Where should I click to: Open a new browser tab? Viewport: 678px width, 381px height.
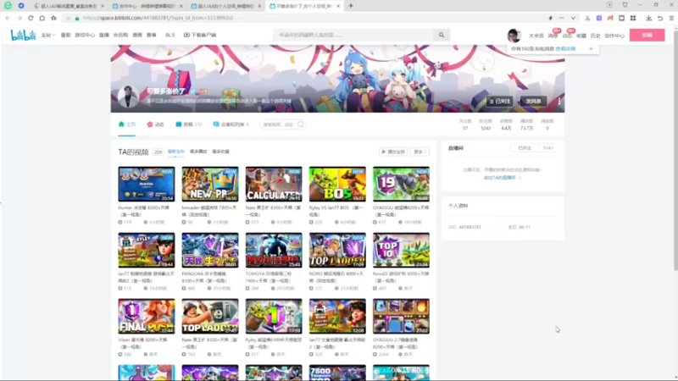[351, 6]
